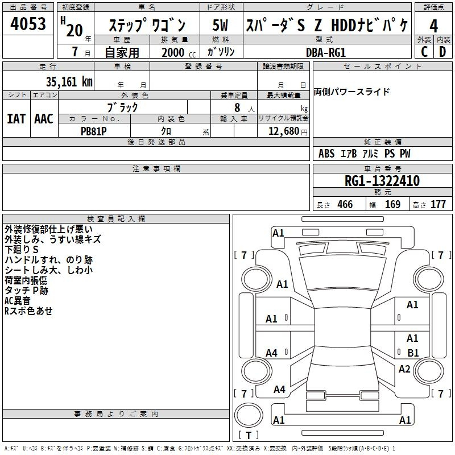This screenshot has height=455, width=455.
Task: Select the color number PB81P
Action: pyautogui.click(x=93, y=131)
